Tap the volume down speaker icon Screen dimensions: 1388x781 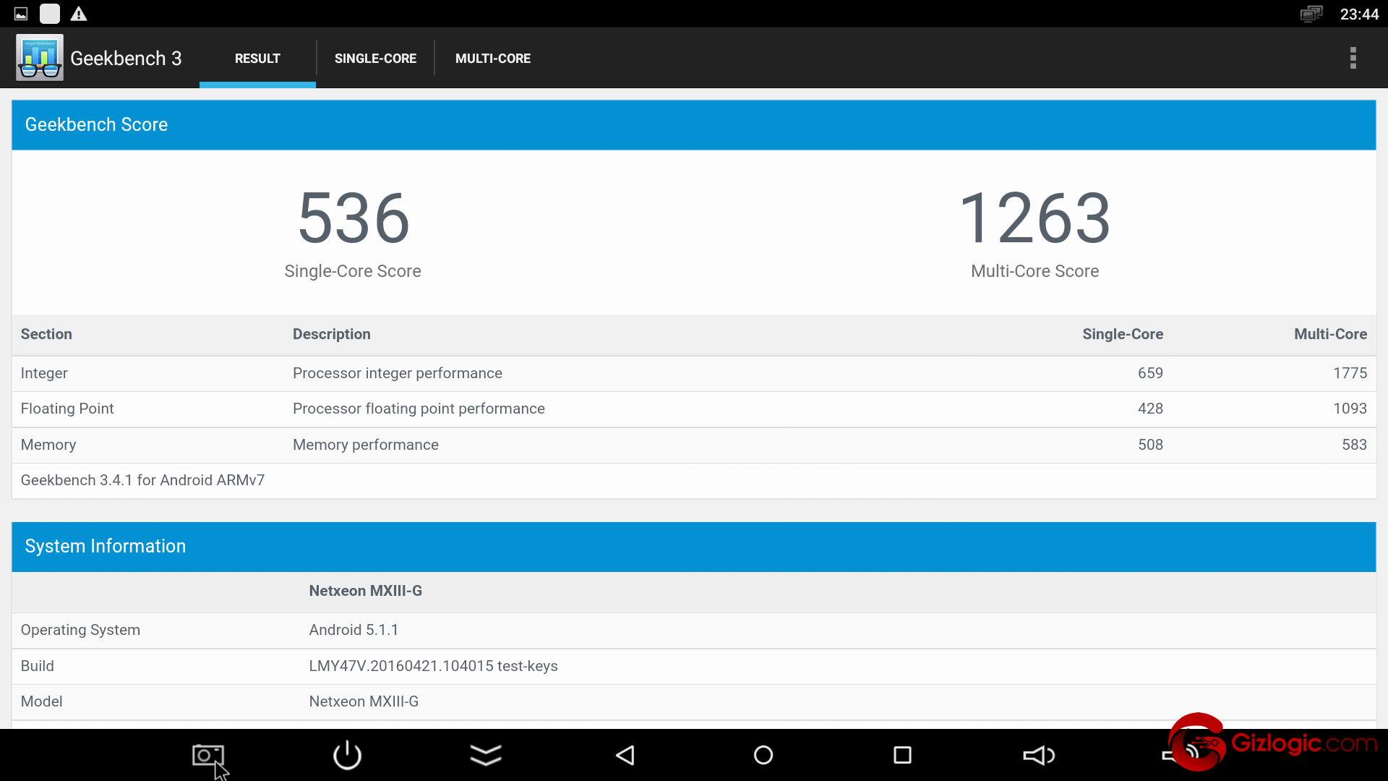(1040, 755)
